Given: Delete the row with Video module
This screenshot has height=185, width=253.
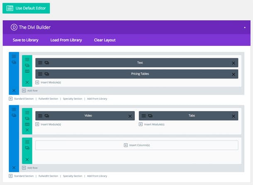Looking at the screenshot, I should (27, 130).
